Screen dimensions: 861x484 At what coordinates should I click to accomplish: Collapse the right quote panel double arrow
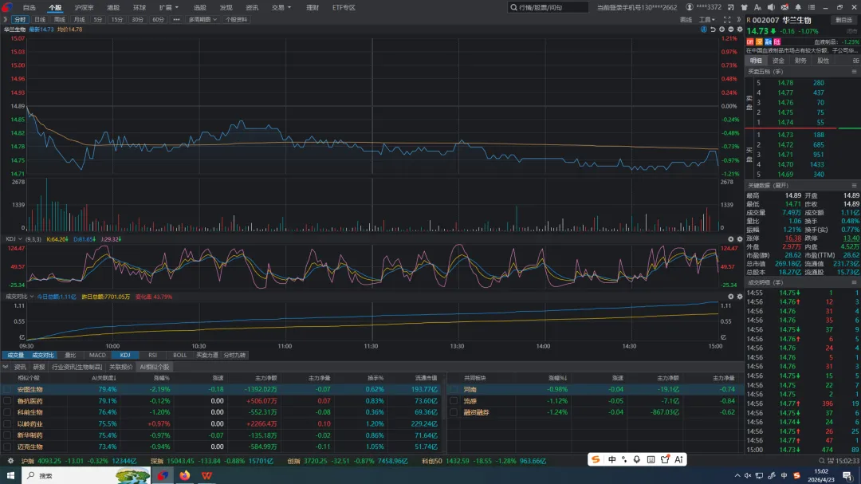click(x=738, y=19)
